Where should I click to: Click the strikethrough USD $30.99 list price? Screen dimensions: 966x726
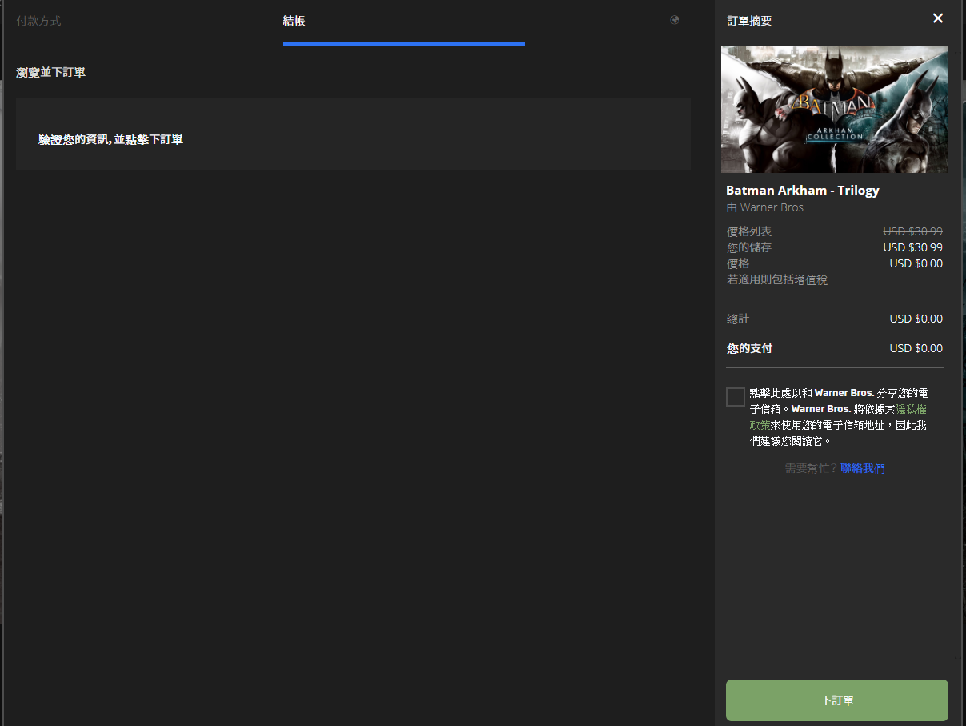(x=912, y=231)
